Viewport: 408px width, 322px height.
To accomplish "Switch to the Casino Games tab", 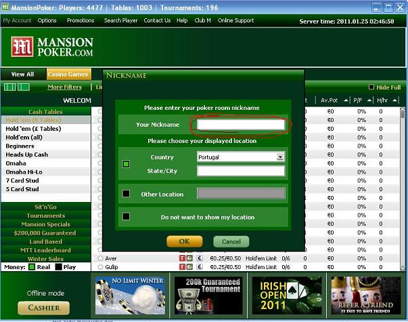I will click(69, 75).
